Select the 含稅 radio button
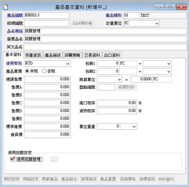This screenshot has width=189, height=187. click(44, 71)
